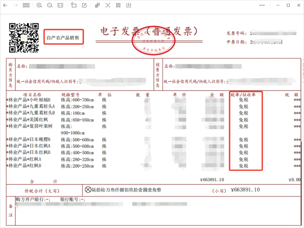This screenshot has height=228, width=304.
Task: View the invoice at 1:1 actual size
Action: pos(60,5)
